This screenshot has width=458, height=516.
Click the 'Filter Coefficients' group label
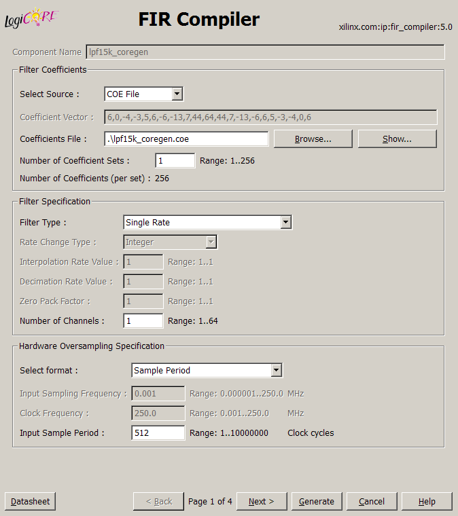point(53,70)
